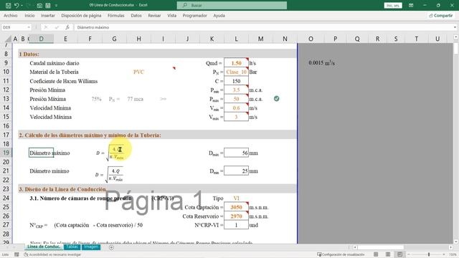459x258 pixels.
Task: Click Qmd value cell 1.50
Action: [x=236, y=63]
